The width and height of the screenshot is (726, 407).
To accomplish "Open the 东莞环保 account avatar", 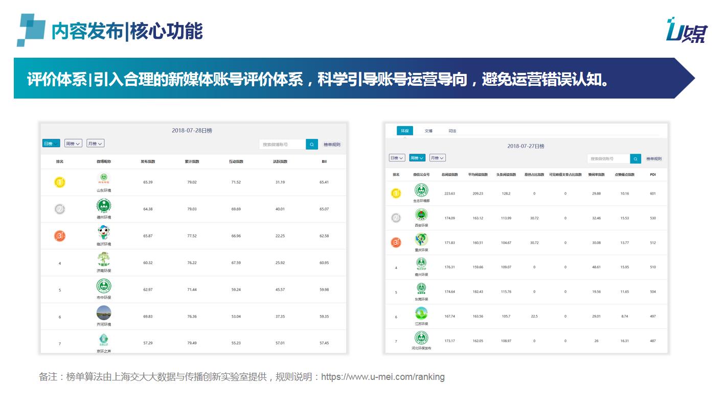I will 422,289.
